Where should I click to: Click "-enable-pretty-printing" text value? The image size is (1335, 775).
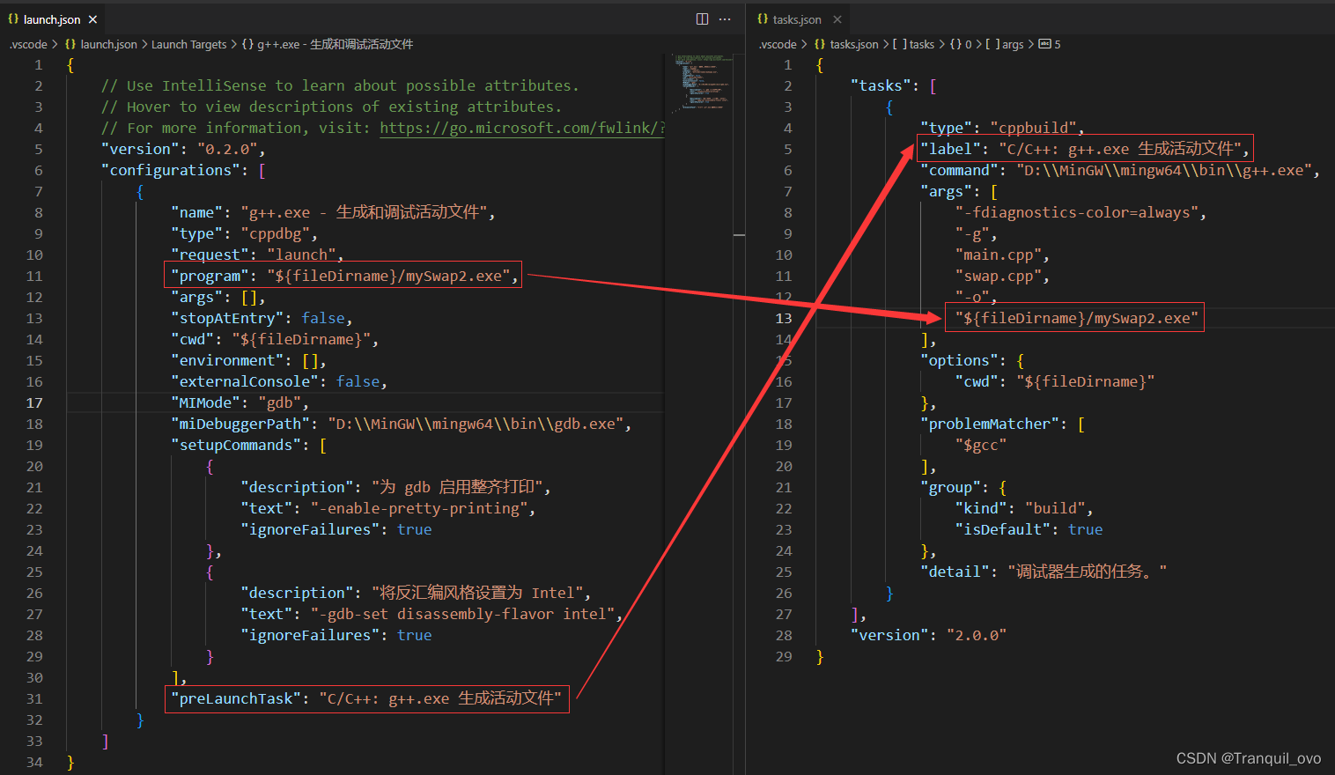pos(418,508)
